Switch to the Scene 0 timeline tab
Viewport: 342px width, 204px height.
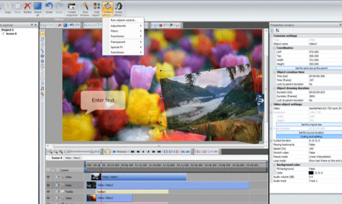pos(57,158)
